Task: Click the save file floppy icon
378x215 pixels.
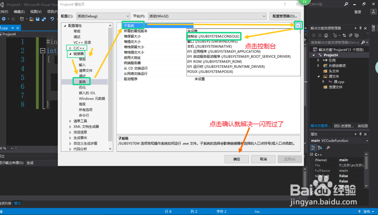Action: [x=37, y=19]
